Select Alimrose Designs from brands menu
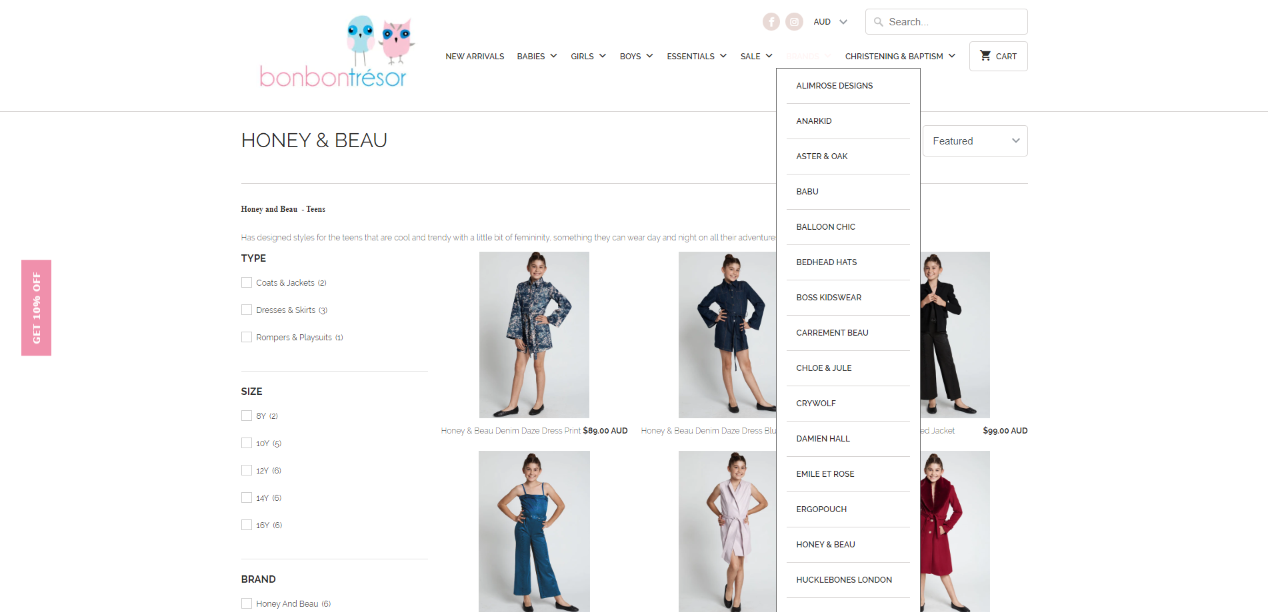This screenshot has width=1268, height=612. click(x=834, y=86)
